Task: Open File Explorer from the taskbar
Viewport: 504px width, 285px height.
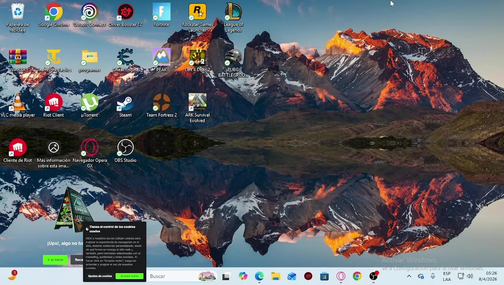Action: click(275, 276)
